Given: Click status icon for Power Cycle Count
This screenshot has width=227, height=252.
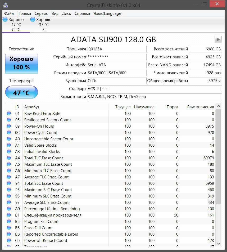Looking at the screenshot, I should tap(9, 132).
